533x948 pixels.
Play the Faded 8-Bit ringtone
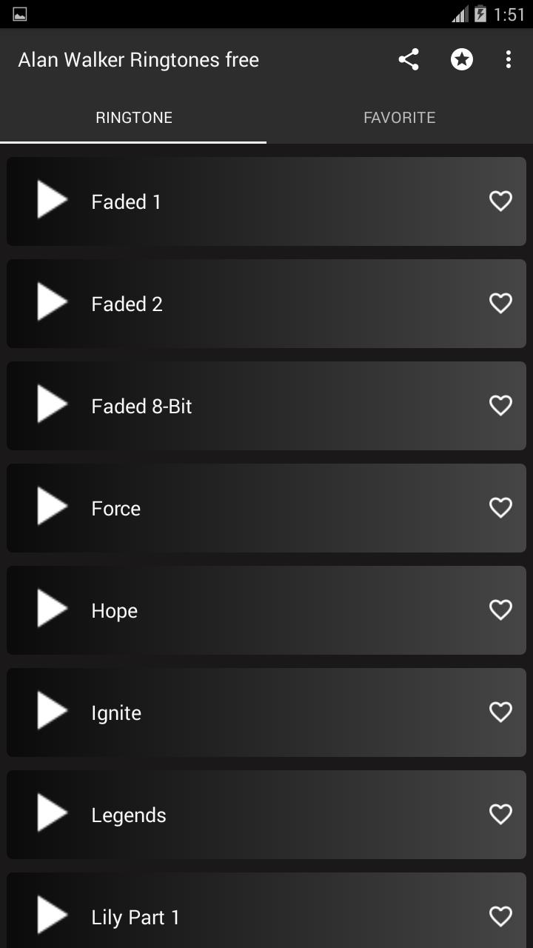[52, 405]
